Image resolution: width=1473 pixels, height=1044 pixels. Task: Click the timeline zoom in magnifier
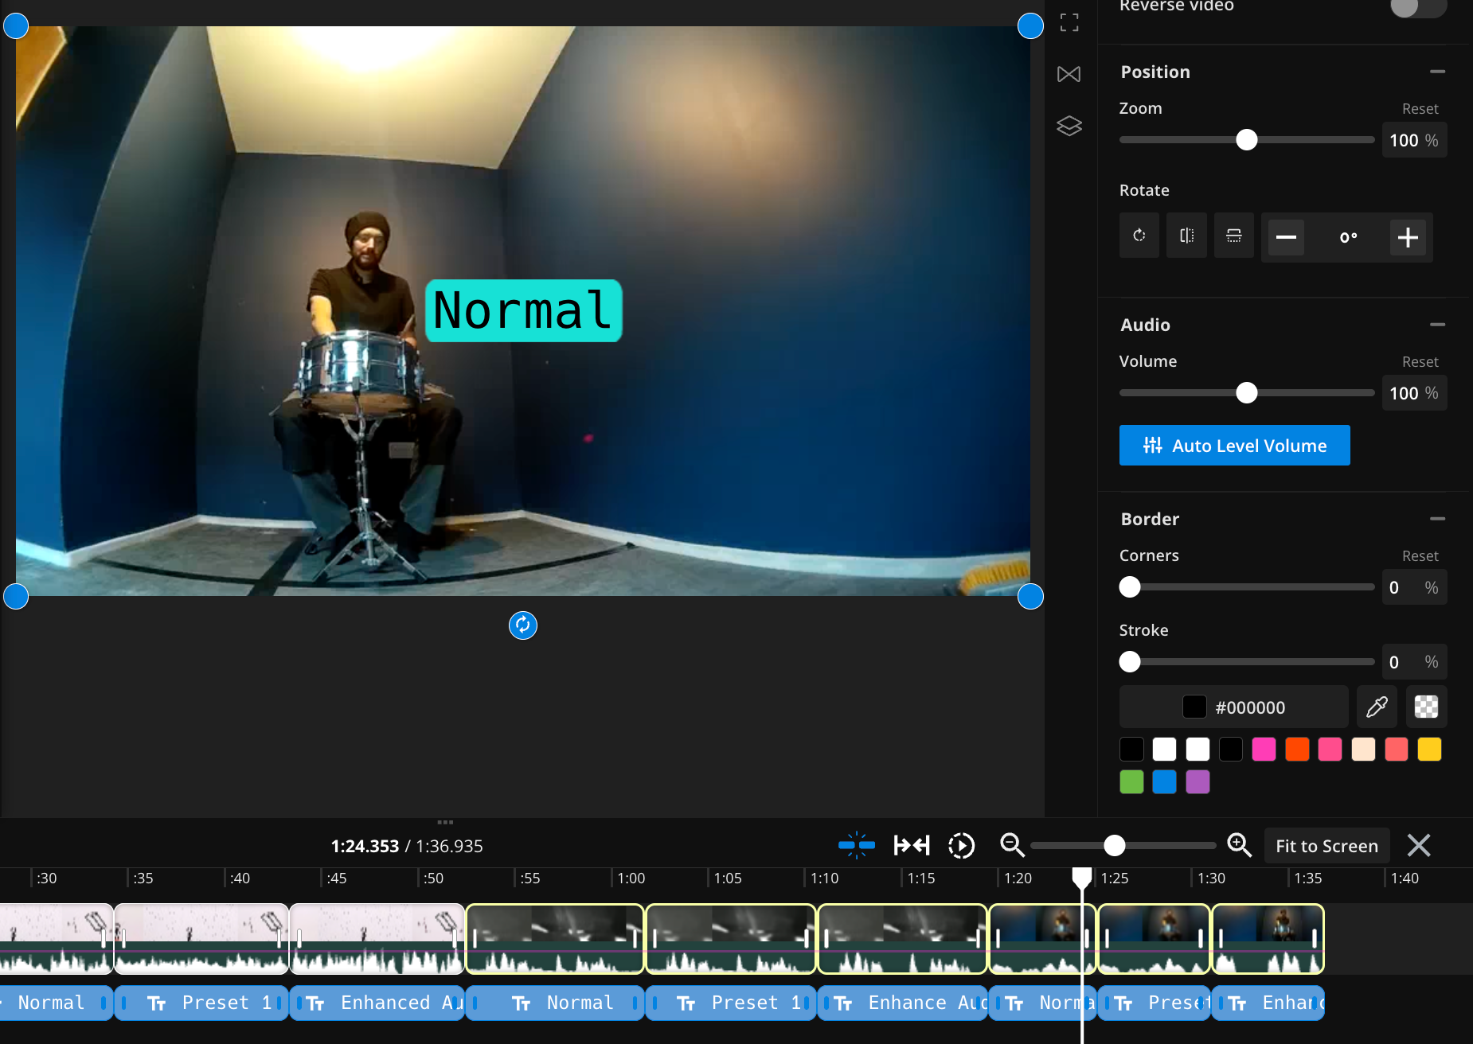click(x=1239, y=845)
